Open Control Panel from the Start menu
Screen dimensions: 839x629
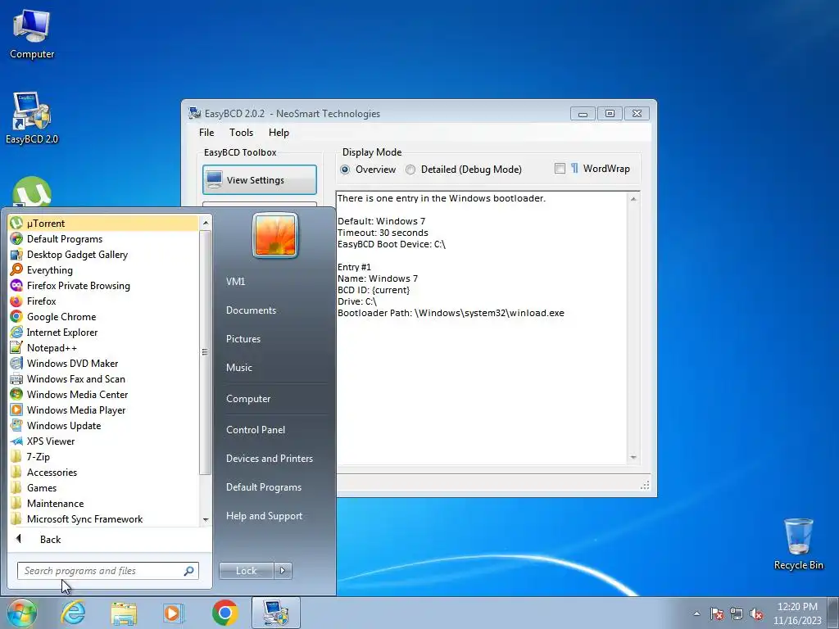click(x=256, y=429)
